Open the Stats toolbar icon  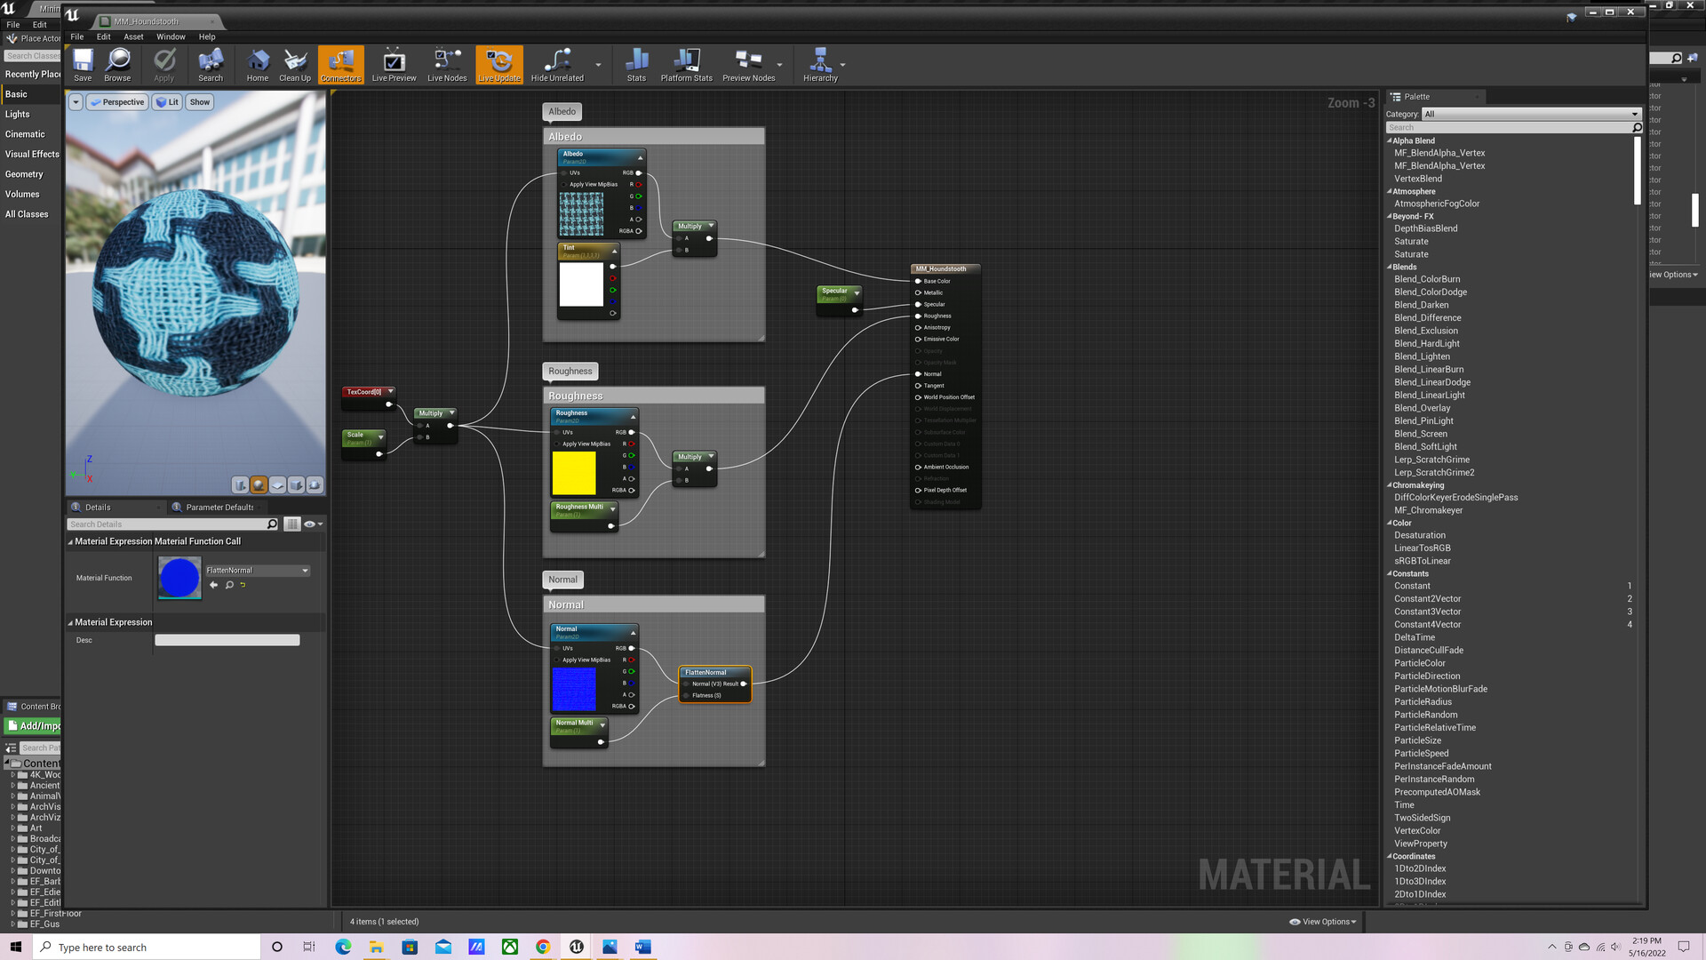(636, 64)
